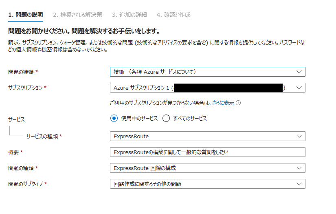
Task: Open the 1. 問題の説明 tab
Action: click(26, 15)
